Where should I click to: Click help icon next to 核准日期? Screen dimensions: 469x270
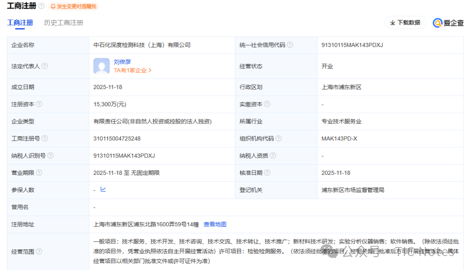tap(267, 173)
